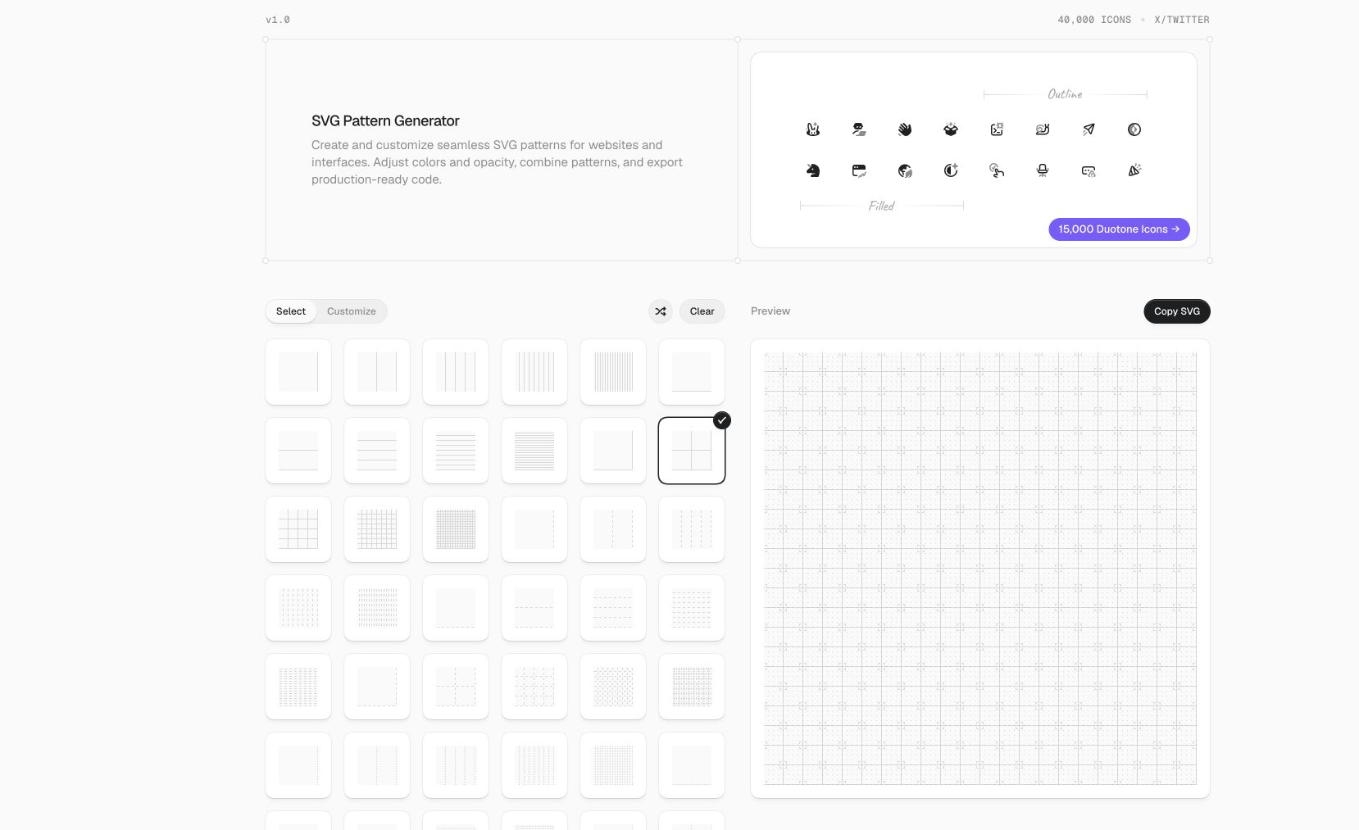Viewport: 1359px width, 830px height.
Task: Clear the selected patterns
Action: point(702,311)
